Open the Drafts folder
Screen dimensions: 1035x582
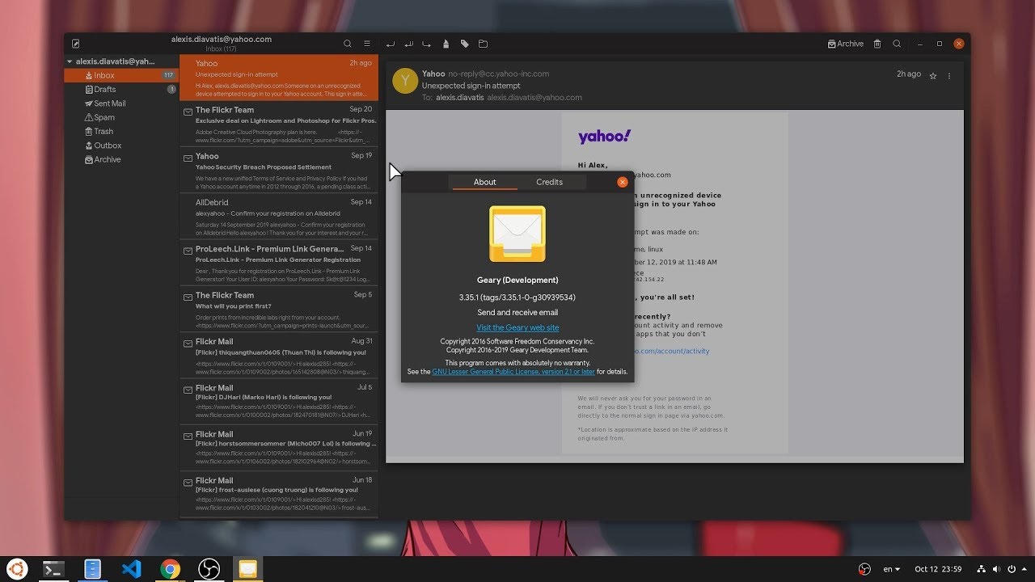121,89
